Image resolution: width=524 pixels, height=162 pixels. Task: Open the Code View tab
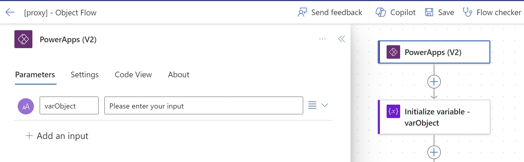(x=133, y=75)
